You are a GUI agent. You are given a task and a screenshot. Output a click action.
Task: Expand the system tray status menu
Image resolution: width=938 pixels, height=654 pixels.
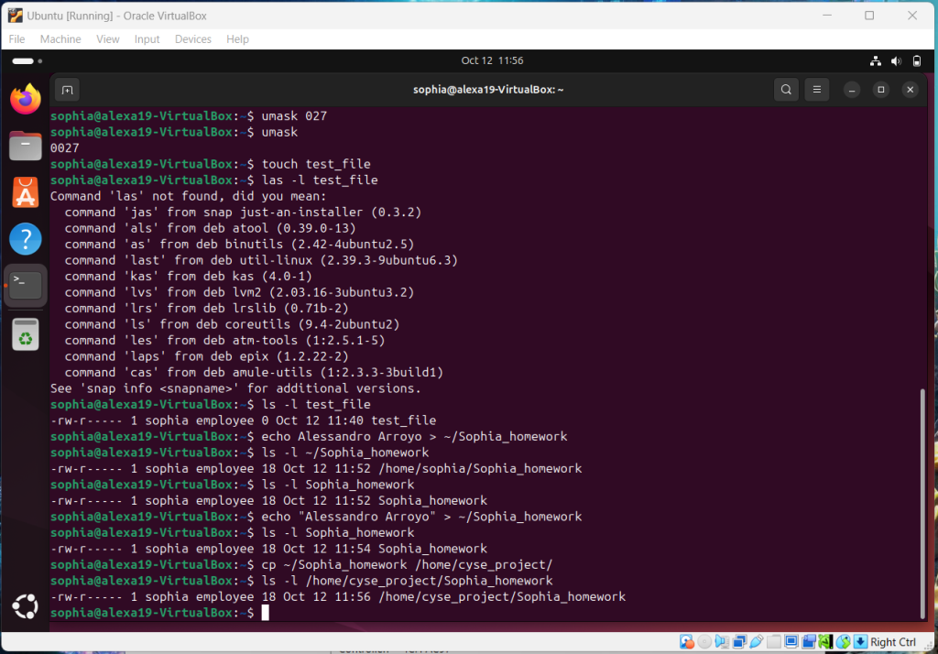coord(896,60)
